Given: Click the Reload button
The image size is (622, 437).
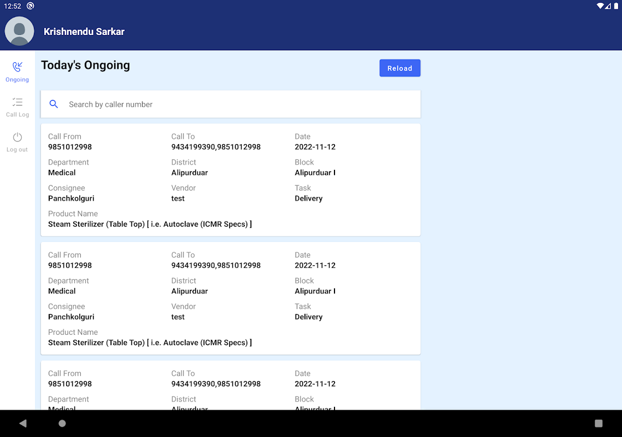Looking at the screenshot, I should (400, 68).
